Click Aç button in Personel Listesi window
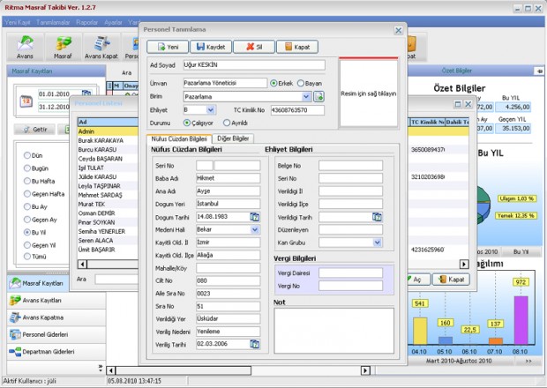 pos(417,280)
